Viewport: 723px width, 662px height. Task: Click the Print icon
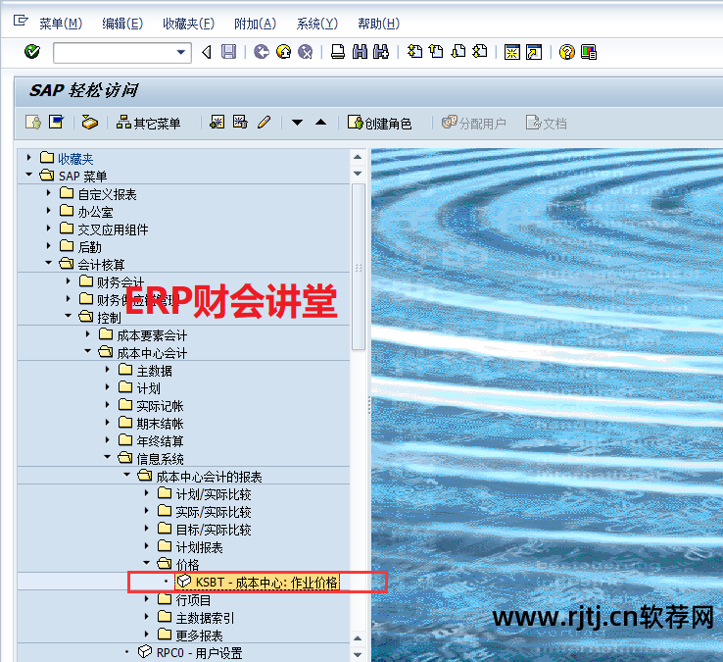coord(338,52)
